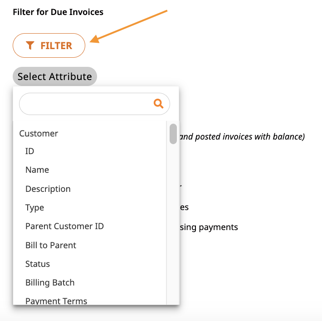Click the orange magnifier search icon
The width and height of the screenshot is (322, 321).
point(159,104)
